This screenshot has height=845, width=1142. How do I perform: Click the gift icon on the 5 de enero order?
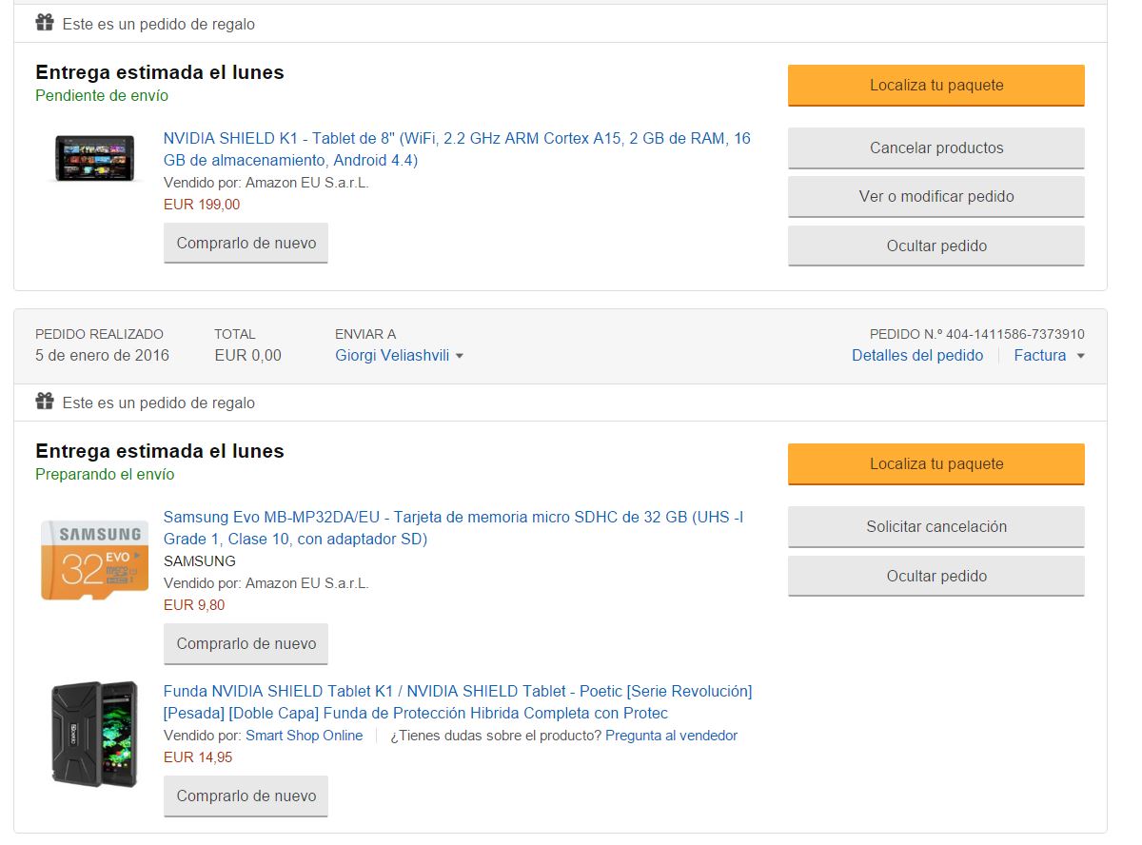[45, 402]
